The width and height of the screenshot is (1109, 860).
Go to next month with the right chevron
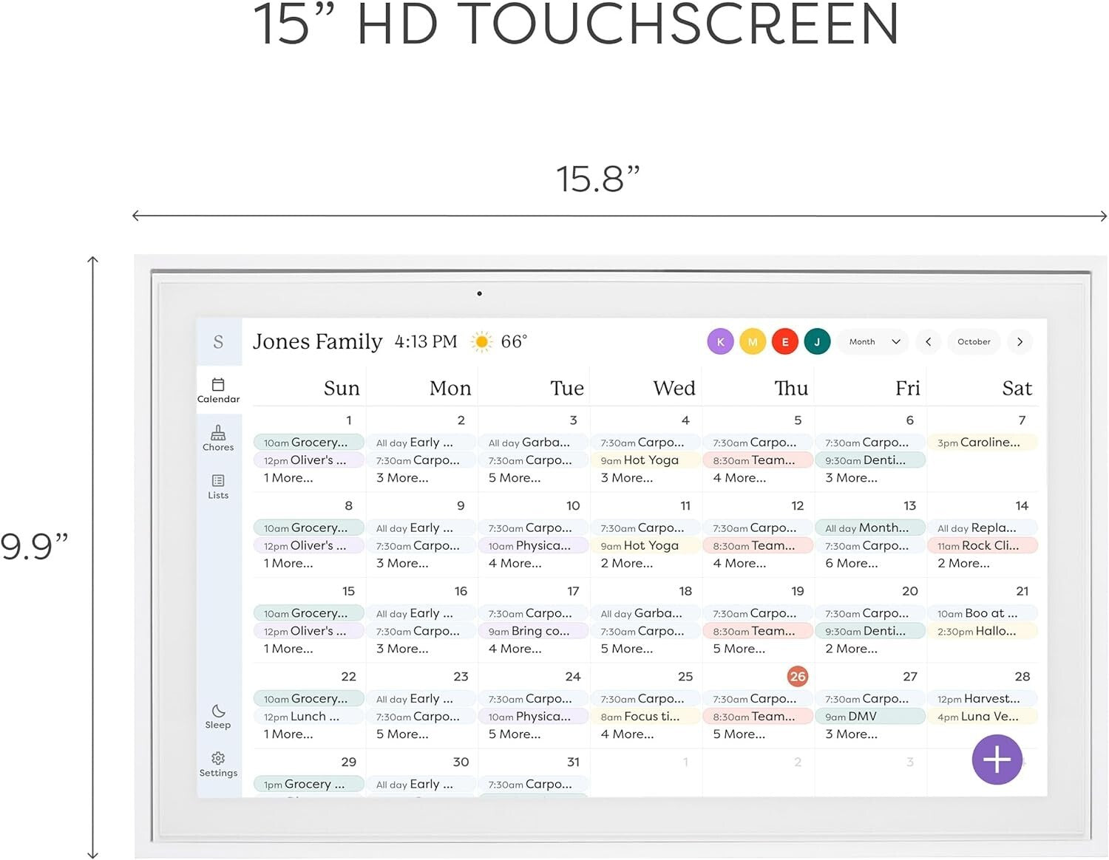click(x=1020, y=341)
